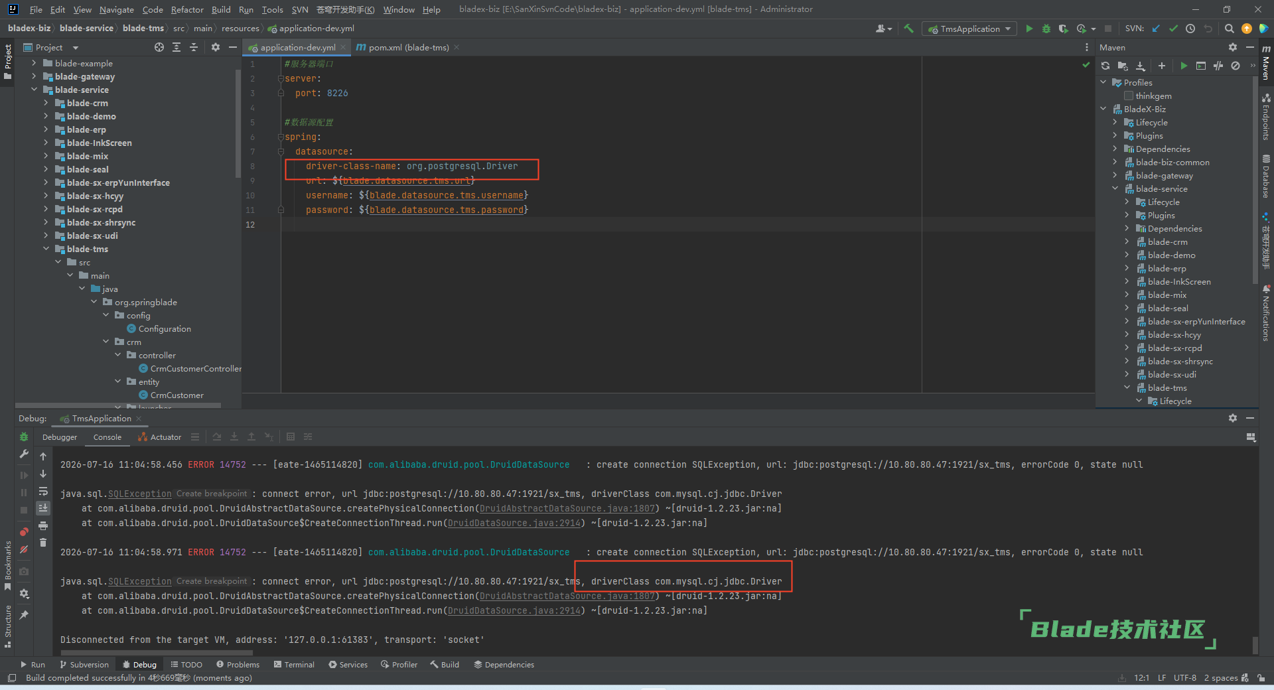This screenshot has width=1274, height=690.
Task: Expand Maven blade-gateway node
Action: 1115,175
